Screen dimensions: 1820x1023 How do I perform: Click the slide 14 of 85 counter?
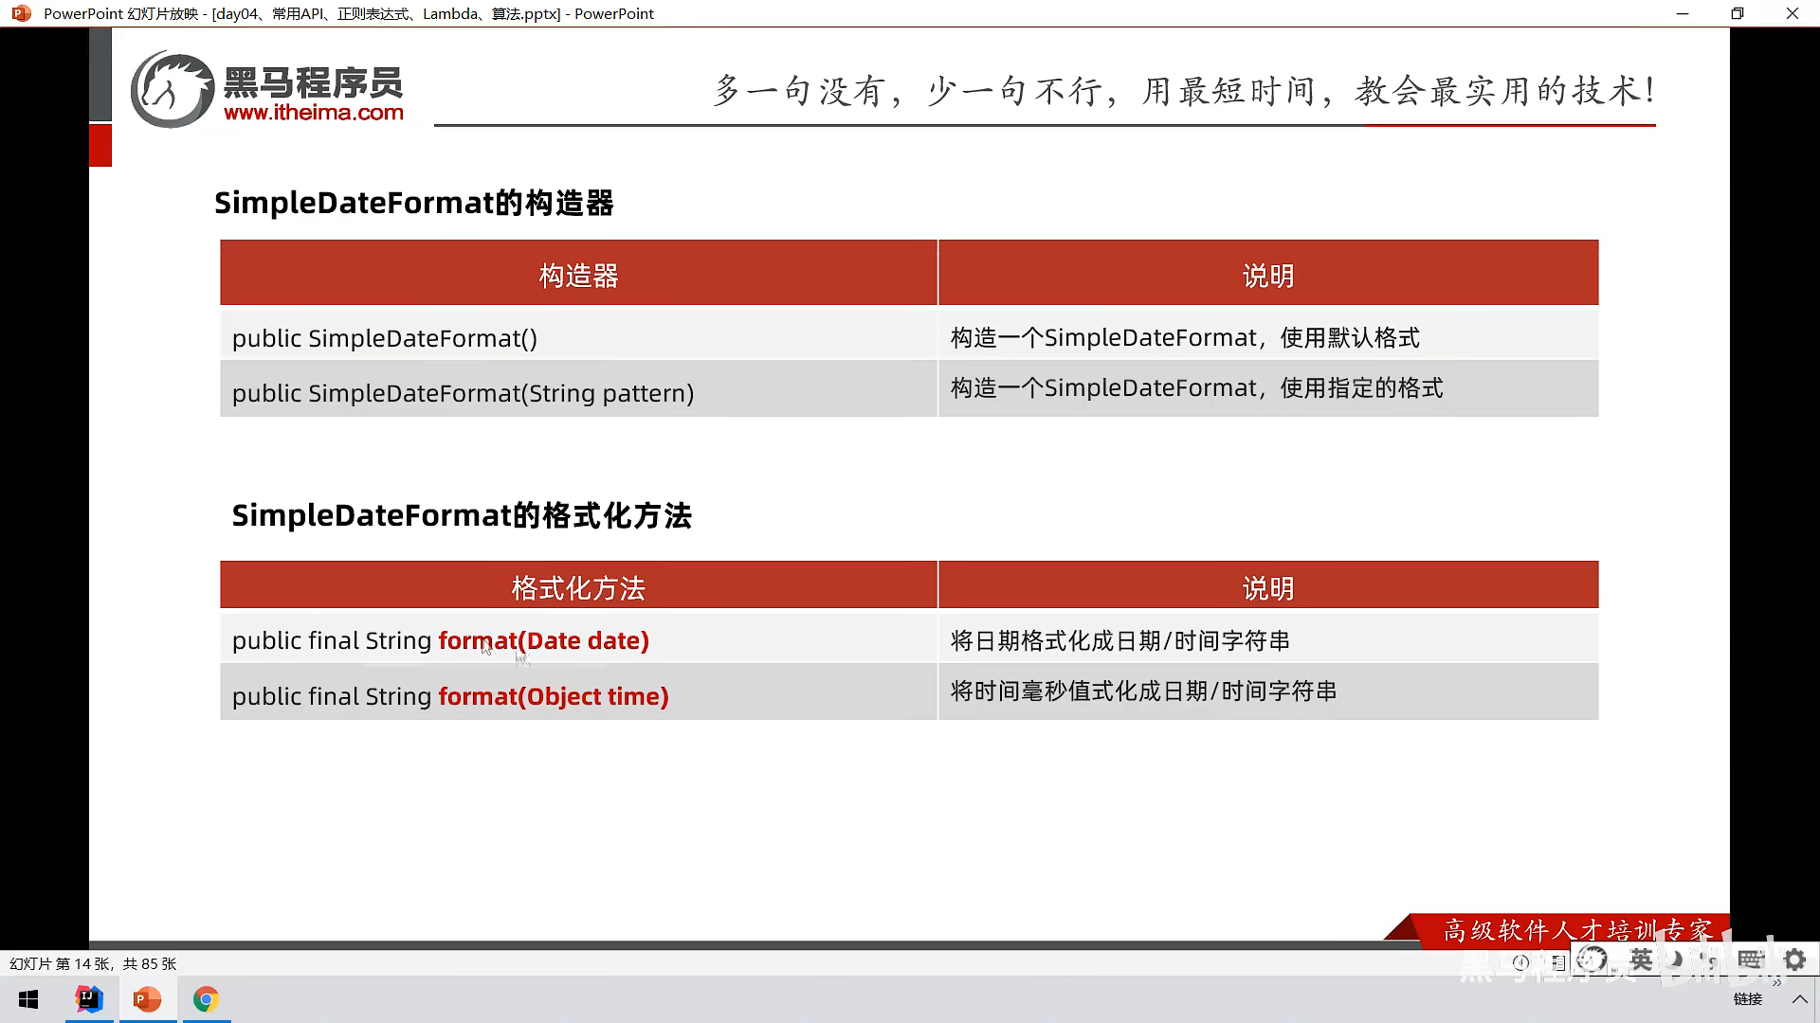click(x=93, y=963)
